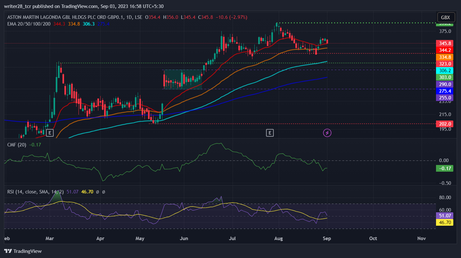Click the Oct label on time axis
The width and height of the screenshot is (461, 258).
pos(373,238)
